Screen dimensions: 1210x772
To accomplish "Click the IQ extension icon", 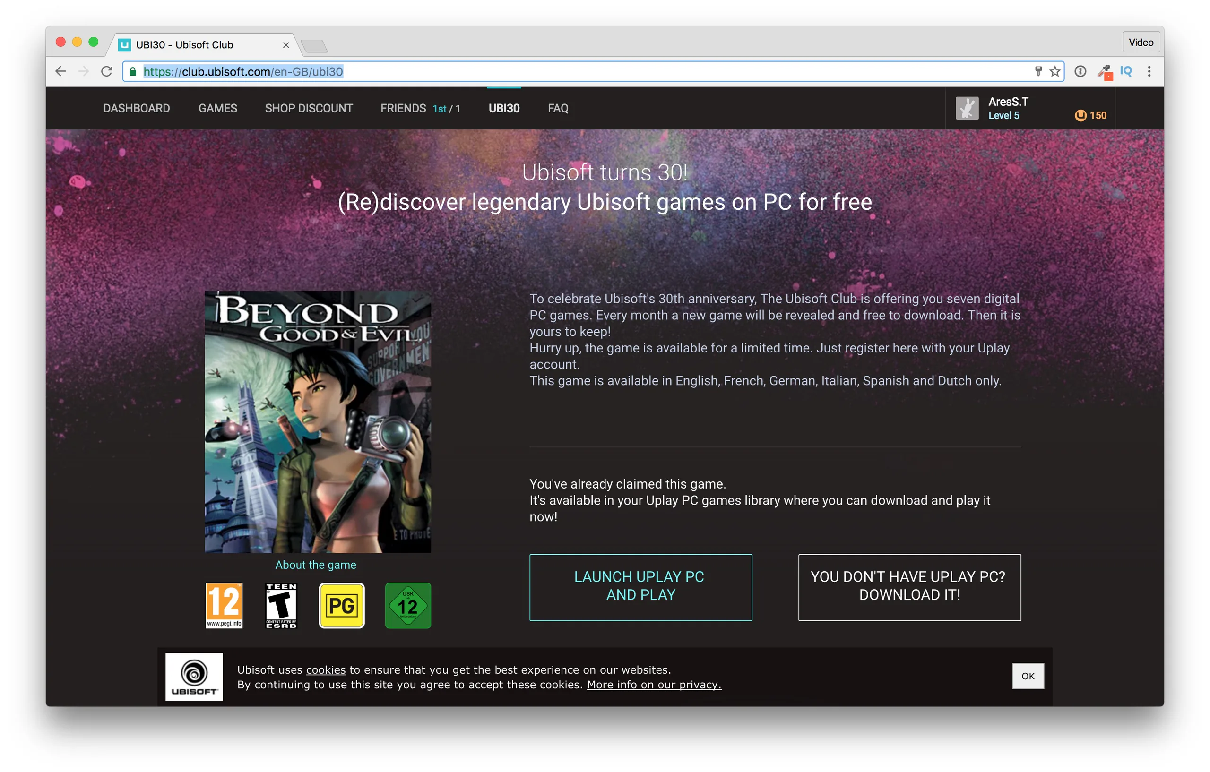I will (1126, 71).
